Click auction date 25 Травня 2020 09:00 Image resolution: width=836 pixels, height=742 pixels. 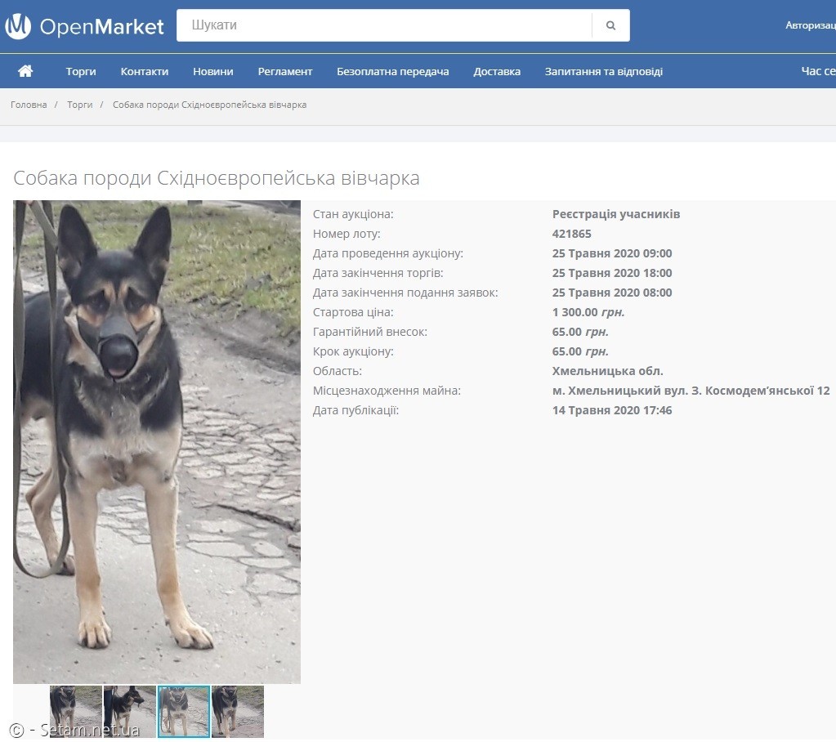tap(612, 253)
